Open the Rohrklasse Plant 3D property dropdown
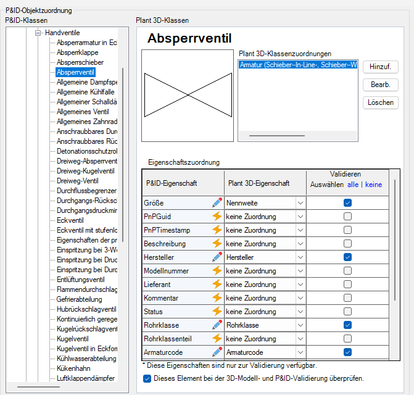This screenshot has width=414, height=395. tap(300, 325)
